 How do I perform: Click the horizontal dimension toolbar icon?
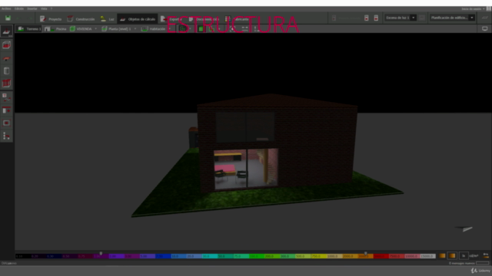click(244, 29)
